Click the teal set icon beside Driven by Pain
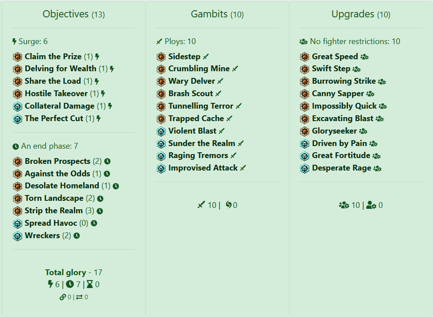433x317 pixels. 304,144
